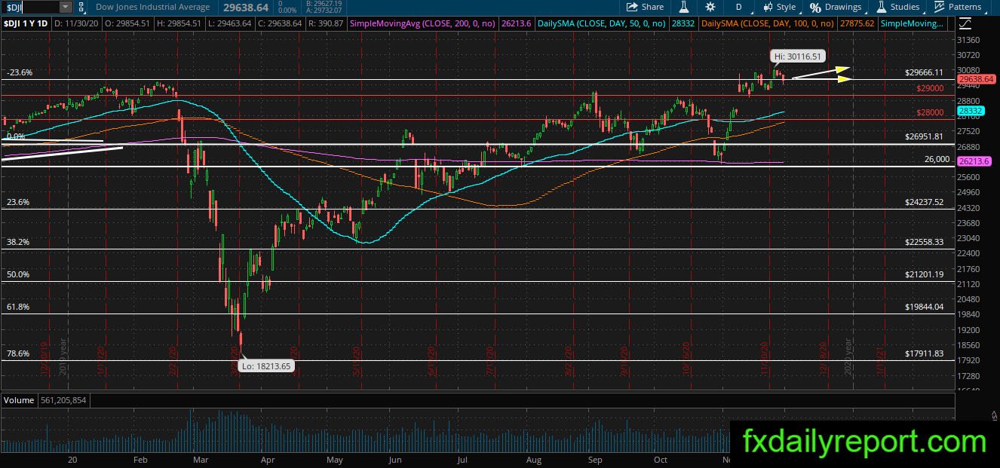Click the truncated SimpleMoving... study label
This screenshot has height=468, width=1000.
(x=912, y=23)
